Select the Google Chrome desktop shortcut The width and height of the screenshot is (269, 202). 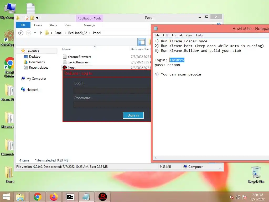[x=9, y=67]
